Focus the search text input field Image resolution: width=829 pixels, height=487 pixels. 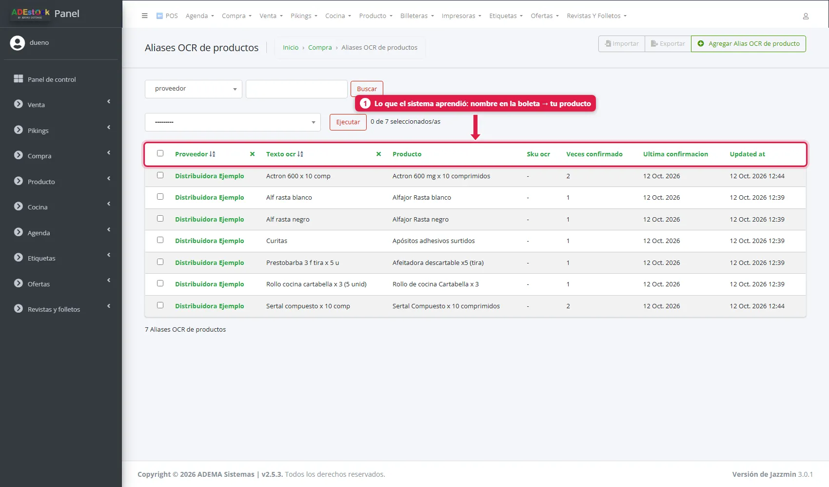coord(296,89)
